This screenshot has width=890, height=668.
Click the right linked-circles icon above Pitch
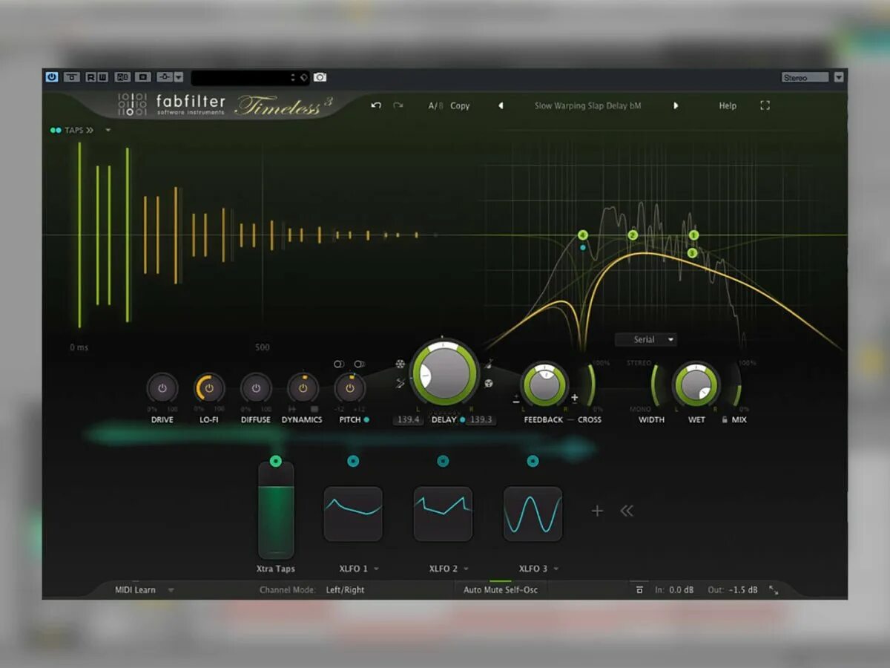click(x=360, y=364)
